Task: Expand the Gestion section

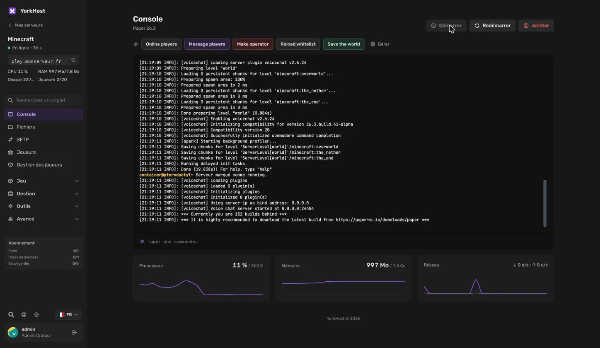Action: (x=44, y=193)
